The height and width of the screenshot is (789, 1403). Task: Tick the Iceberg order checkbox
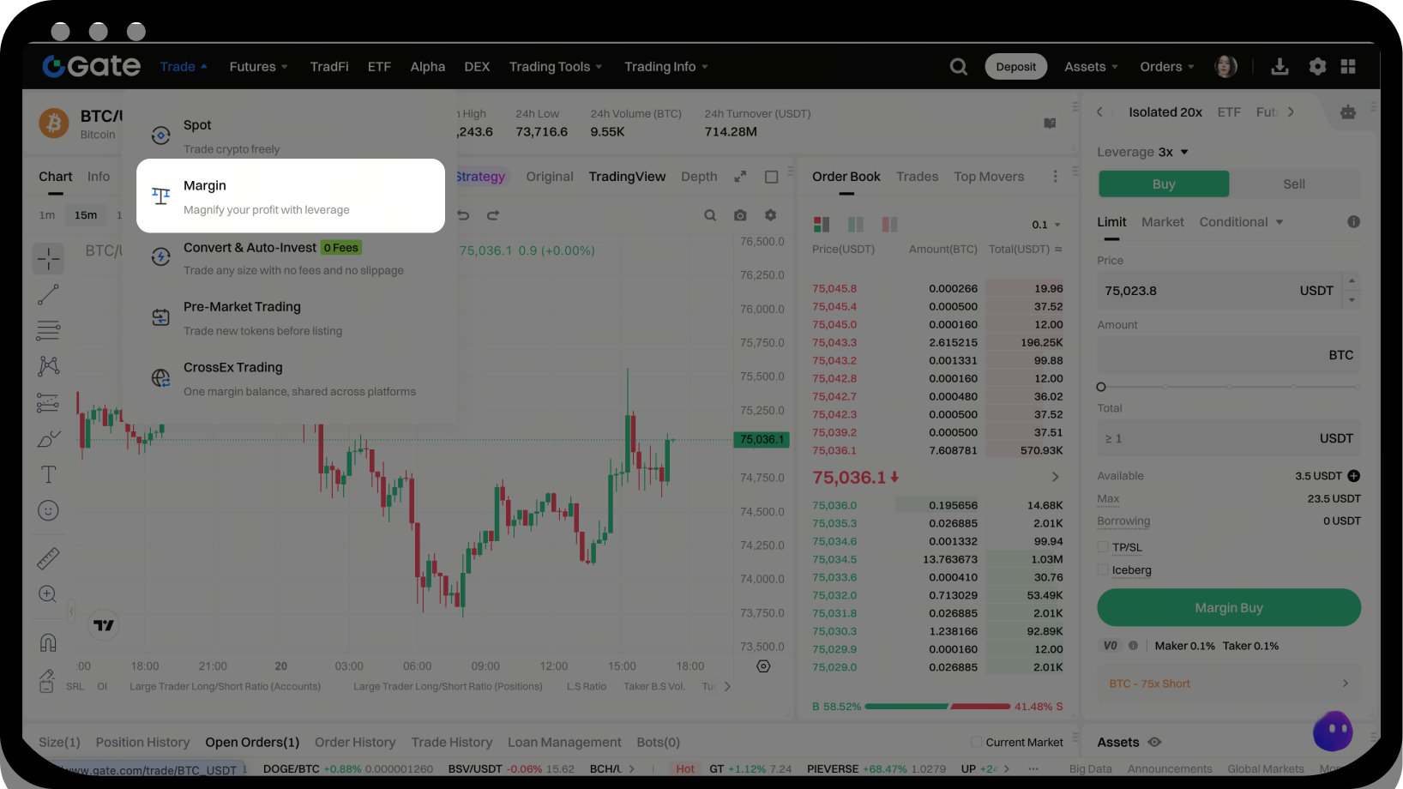coord(1103,570)
